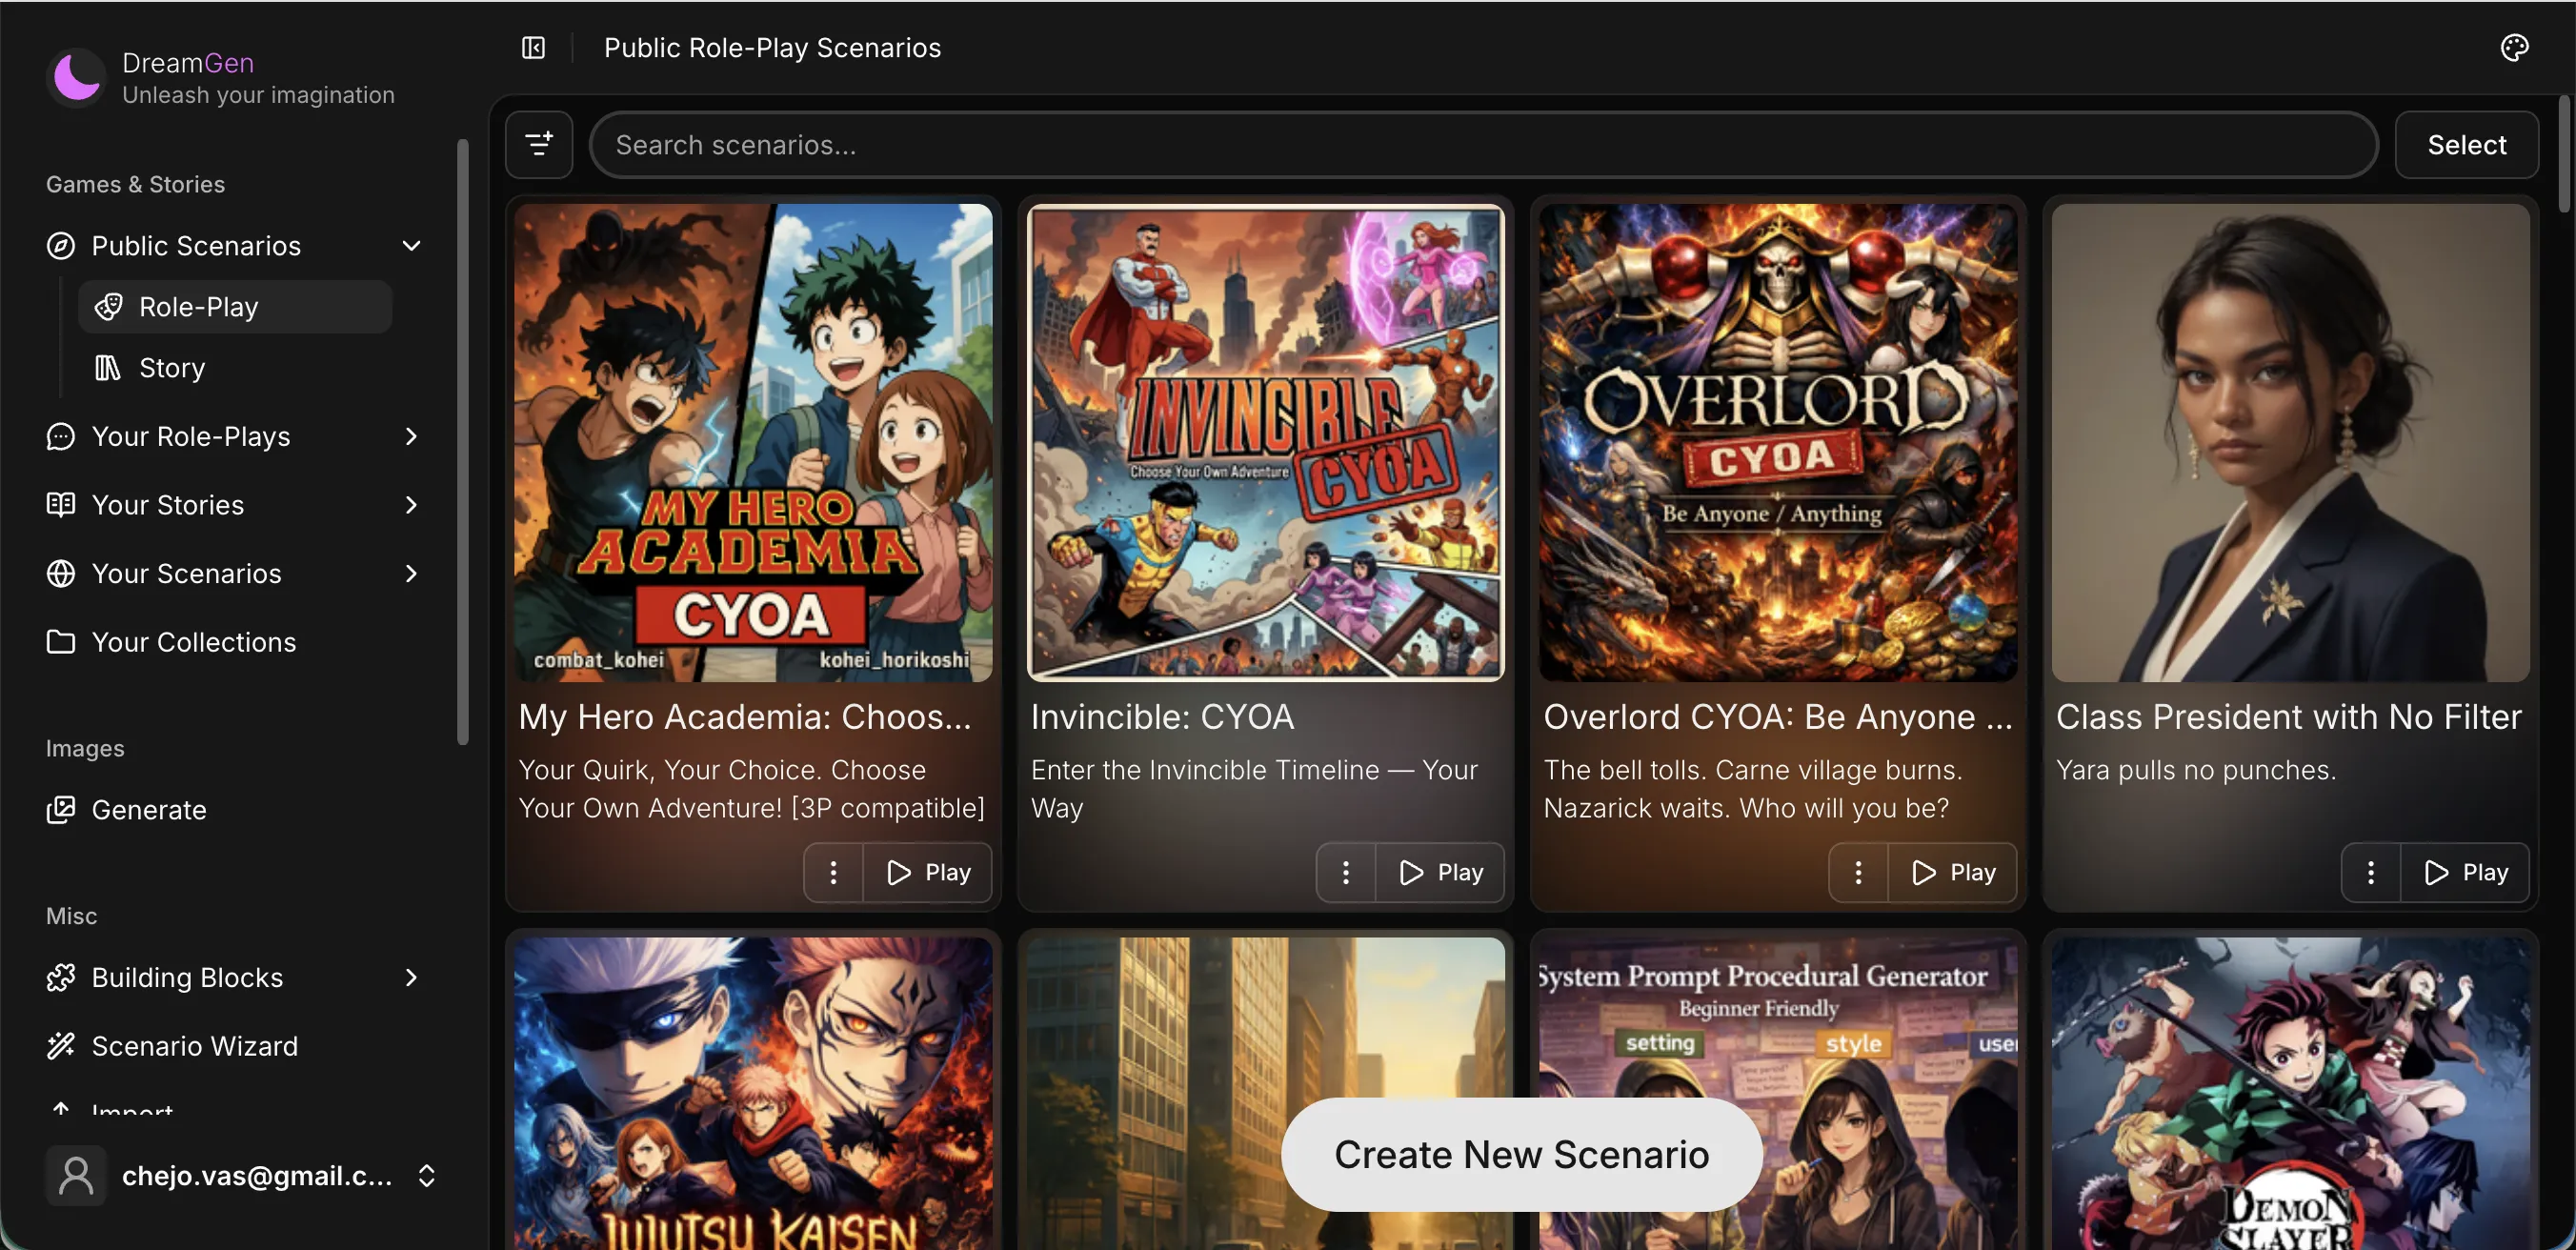2576x1250 pixels.
Task: Expand the Your Stories section chevron
Action: tap(411, 505)
